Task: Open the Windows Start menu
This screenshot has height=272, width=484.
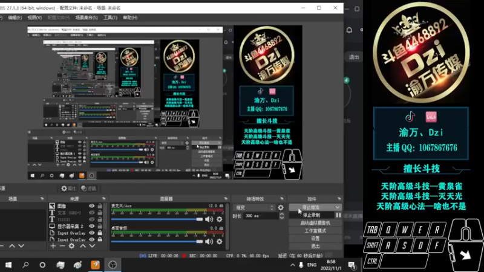Action: click(x=8, y=265)
